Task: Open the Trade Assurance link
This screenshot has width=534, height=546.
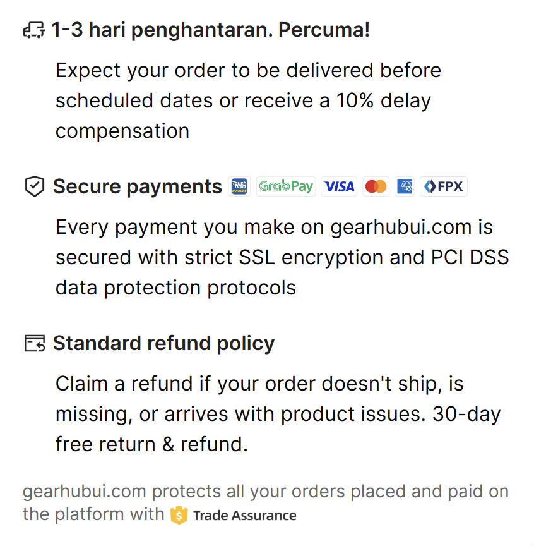Action: coord(244,515)
